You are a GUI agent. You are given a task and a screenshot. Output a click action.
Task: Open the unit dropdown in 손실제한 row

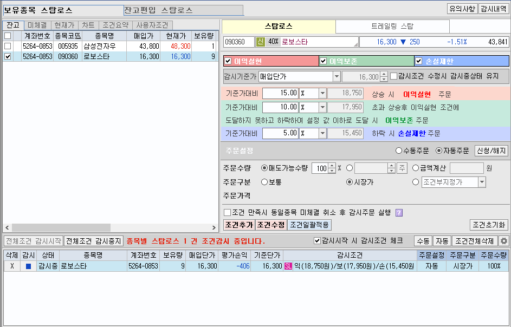(x=322, y=133)
